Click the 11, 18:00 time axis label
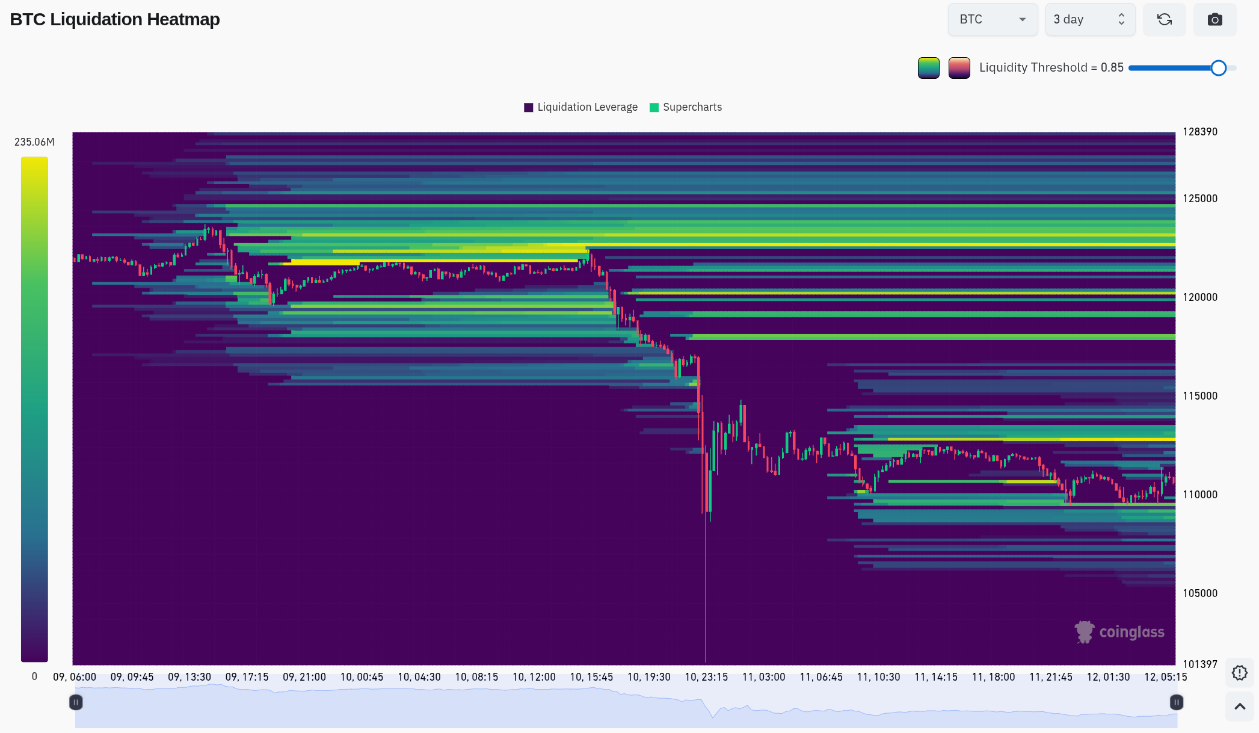 (x=994, y=677)
